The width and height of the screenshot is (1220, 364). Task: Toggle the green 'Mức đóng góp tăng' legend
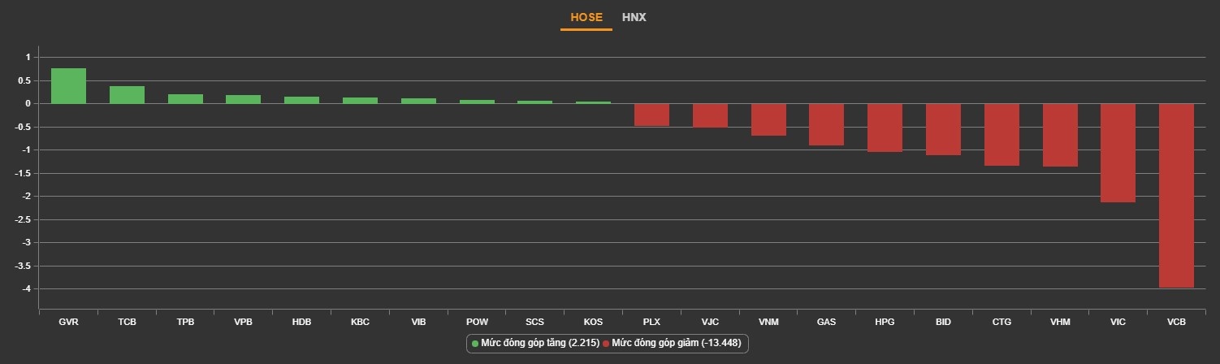(535, 344)
